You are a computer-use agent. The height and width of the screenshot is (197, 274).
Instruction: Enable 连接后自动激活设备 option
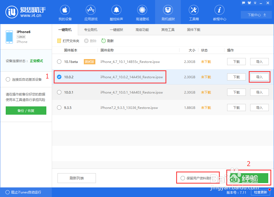(x=8, y=79)
